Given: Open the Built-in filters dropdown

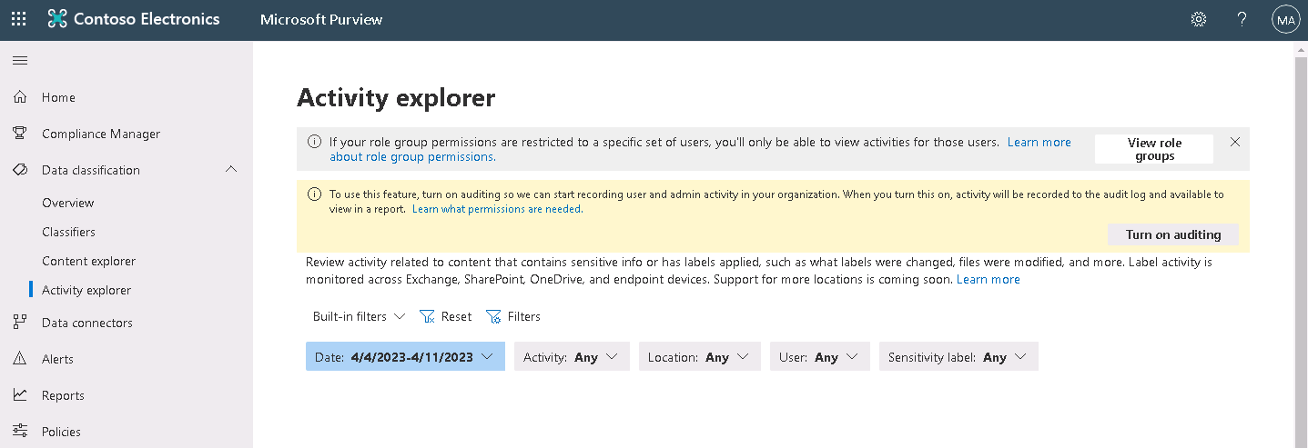Looking at the screenshot, I should [x=358, y=316].
